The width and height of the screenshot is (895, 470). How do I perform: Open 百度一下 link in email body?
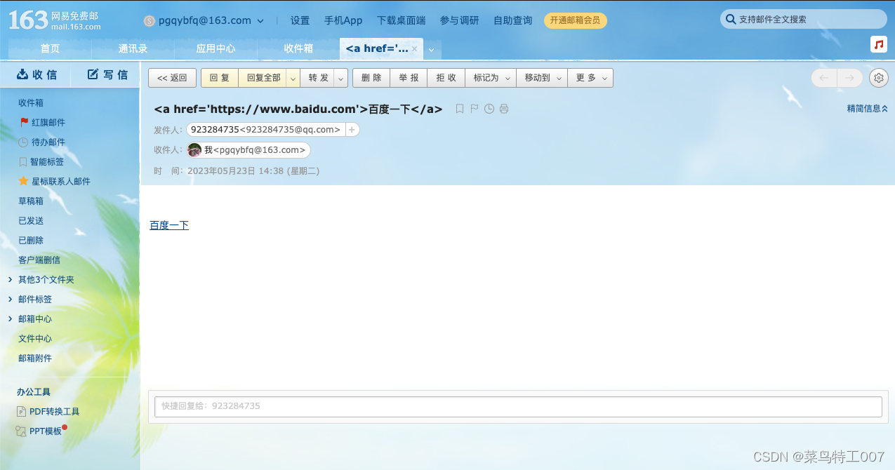tap(169, 225)
